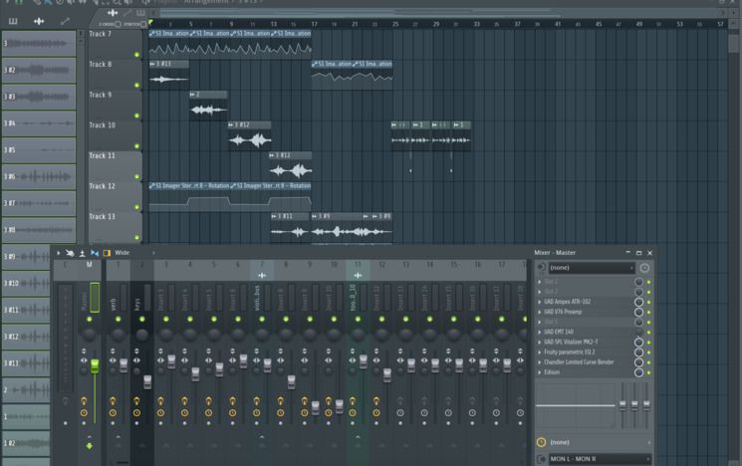Click the stereo separation arrows on verb channel
The image size is (742, 466).
[113, 360]
